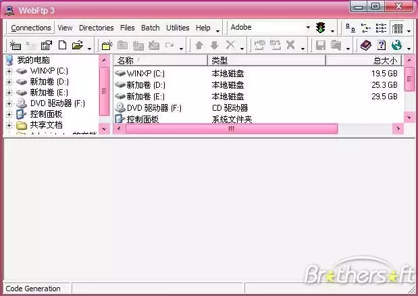The image size is (418, 296).
Task: Open menu bar overflow arrow after Help
Action: pos(218,31)
